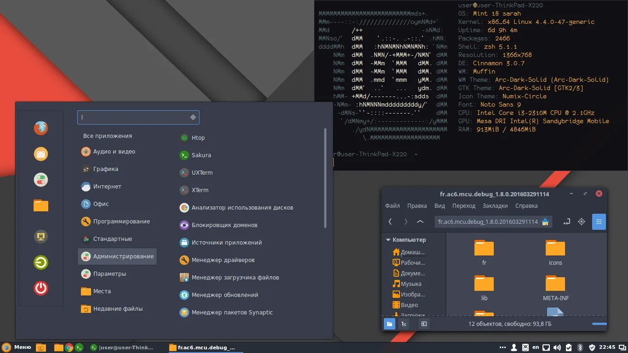
Task: Launch Firefox from the menu favorites bar
Action: click(x=41, y=128)
